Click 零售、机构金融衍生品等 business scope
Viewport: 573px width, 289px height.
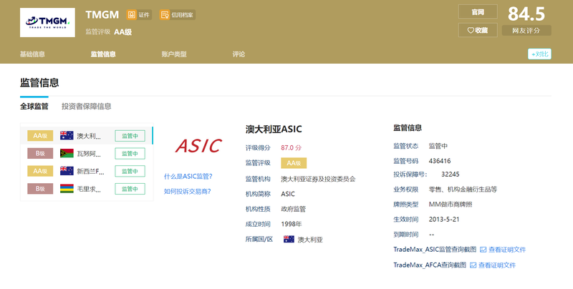click(x=463, y=190)
